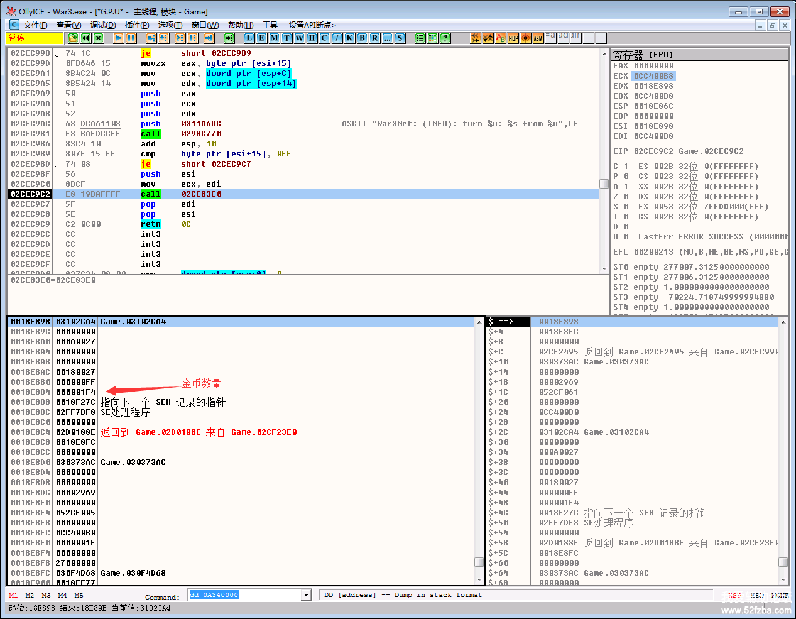Open Executable modules window (E)
The width and height of the screenshot is (796, 619).
click(262, 38)
